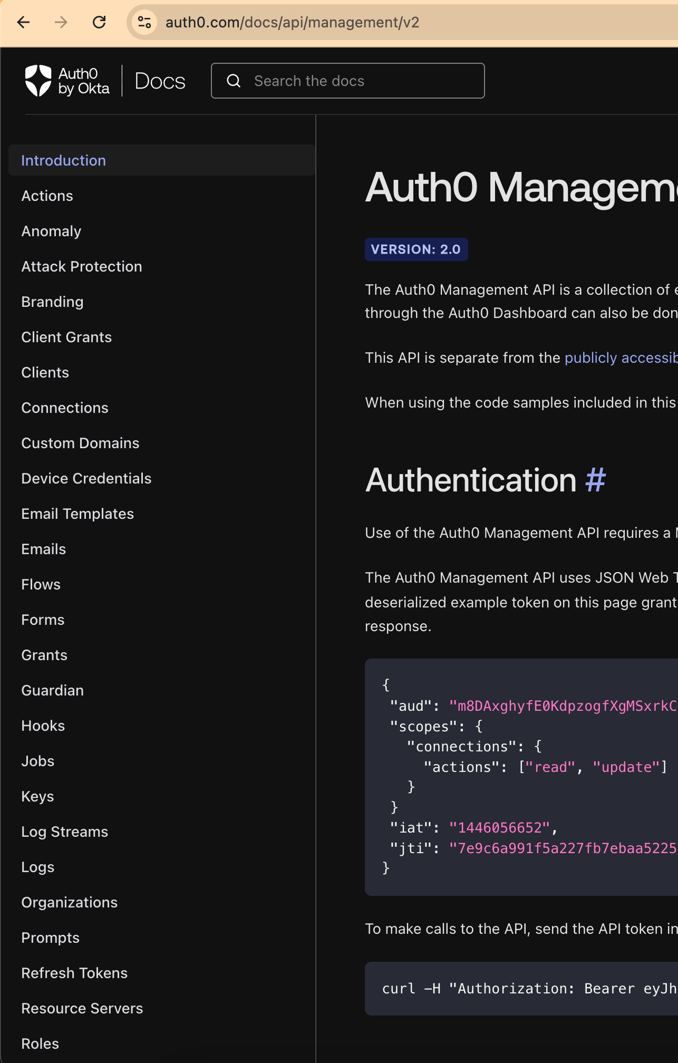678x1063 pixels.
Task: Open the Docs home link
Action: click(160, 81)
